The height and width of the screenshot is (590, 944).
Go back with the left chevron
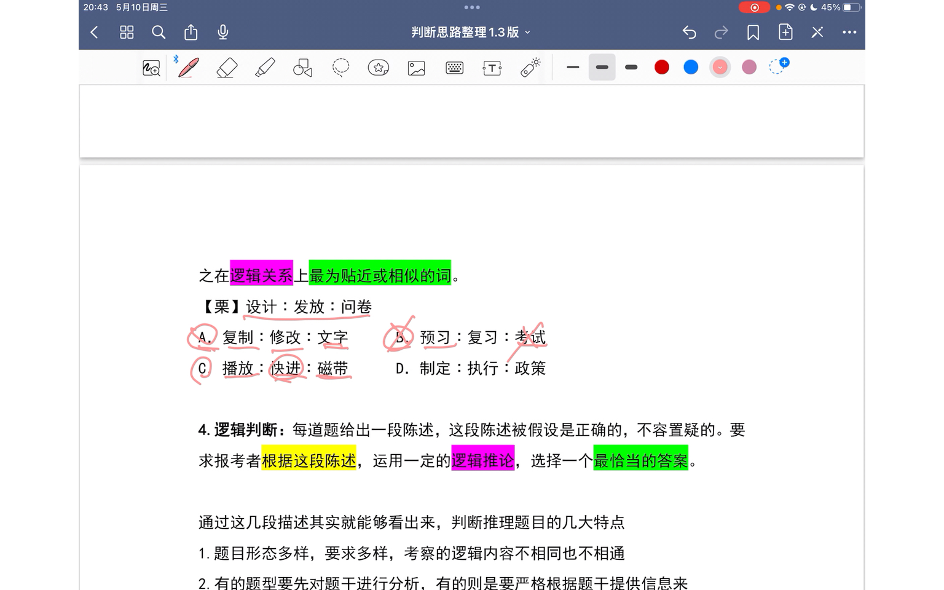[x=94, y=33]
